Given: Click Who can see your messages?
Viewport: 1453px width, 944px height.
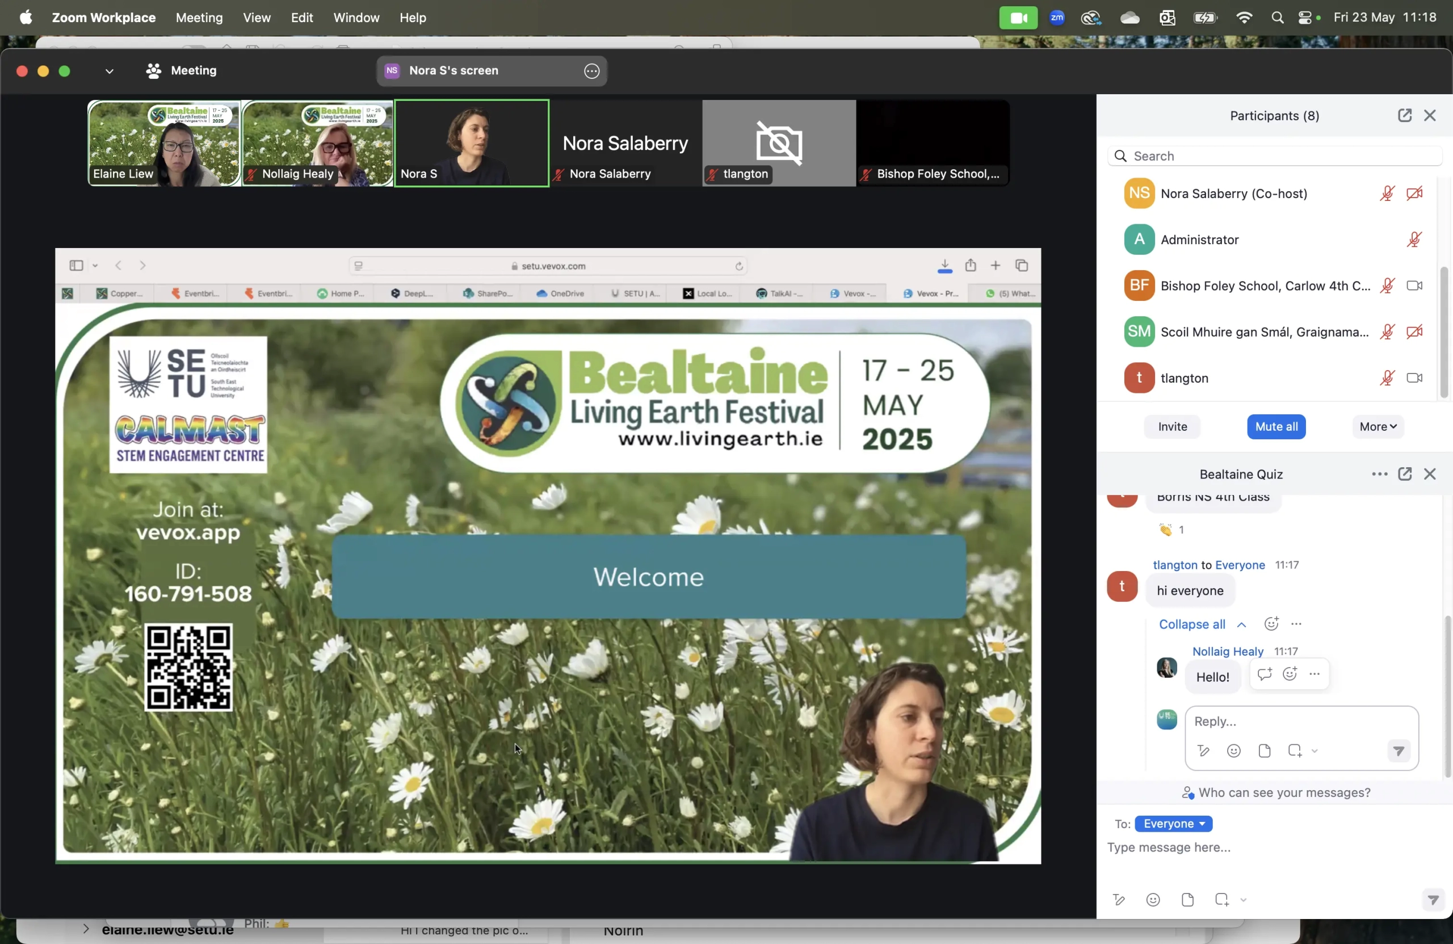Looking at the screenshot, I should (x=1276, y=792).
